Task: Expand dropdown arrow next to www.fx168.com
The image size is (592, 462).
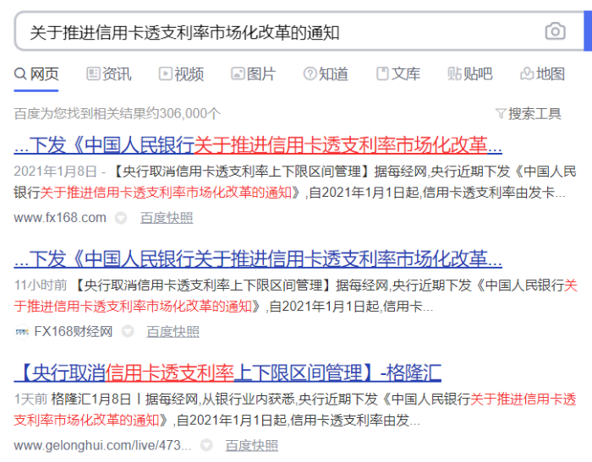Action: [121, 218]
